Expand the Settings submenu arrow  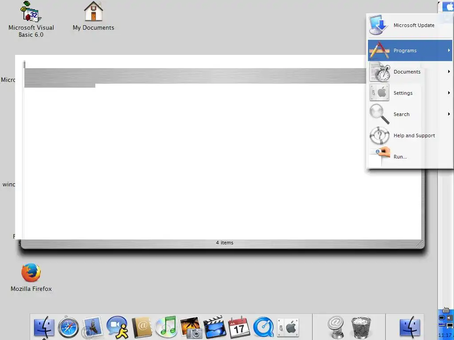449,93
